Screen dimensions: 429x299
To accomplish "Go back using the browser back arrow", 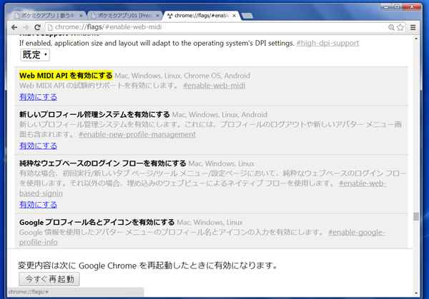I will pos(14,27).
